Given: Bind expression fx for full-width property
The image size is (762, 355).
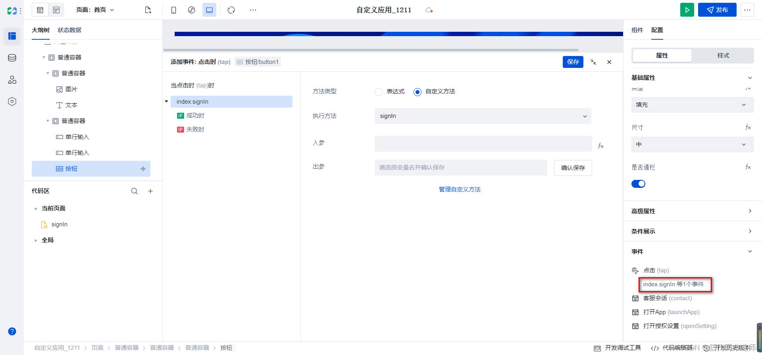Looking at the screenshot, I should pos(748,167).
